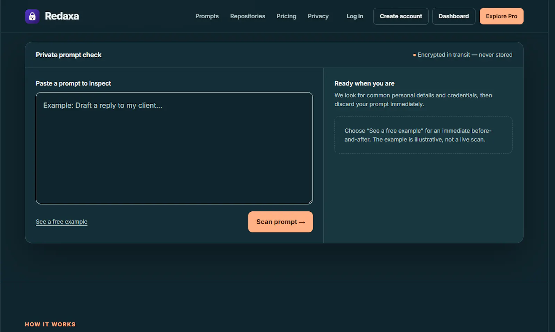This screenshot has width=555, height=332.
Task: Click the "HOW IT WORKS" section label
Action: coord(50,324)
